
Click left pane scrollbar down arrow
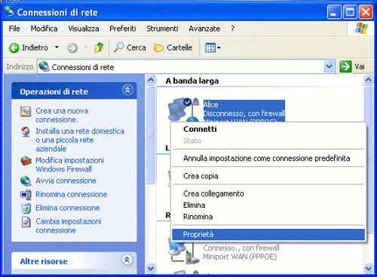(x=151, y=268)
